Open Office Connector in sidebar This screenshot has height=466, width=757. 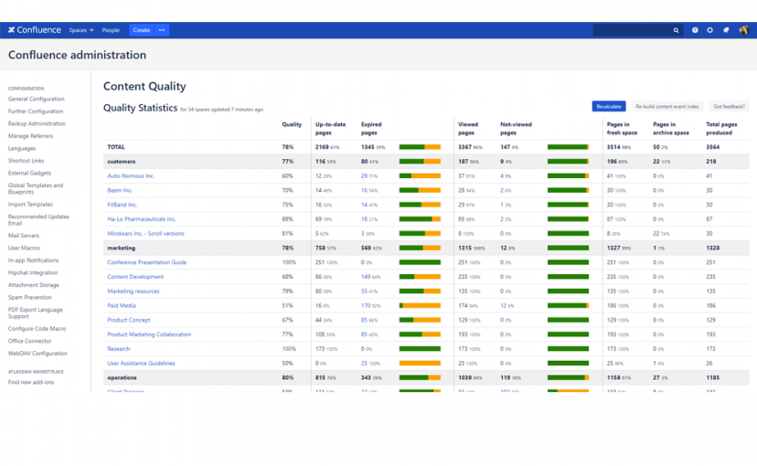pos(29,341)
